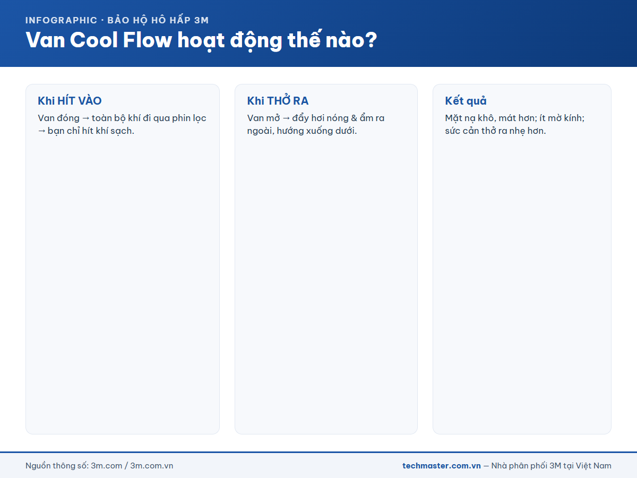Click the text 'Van mở → đẩy hơi nóng & ẩm ra'
Image resolution: width=637 pixels, height=478 pixels.
point(316,118)
